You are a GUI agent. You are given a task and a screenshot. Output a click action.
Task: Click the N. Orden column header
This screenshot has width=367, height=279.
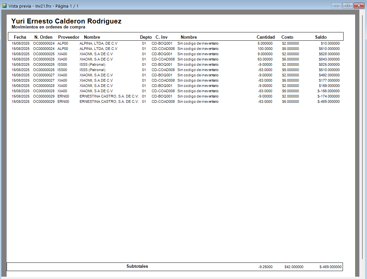pos(43,37)
